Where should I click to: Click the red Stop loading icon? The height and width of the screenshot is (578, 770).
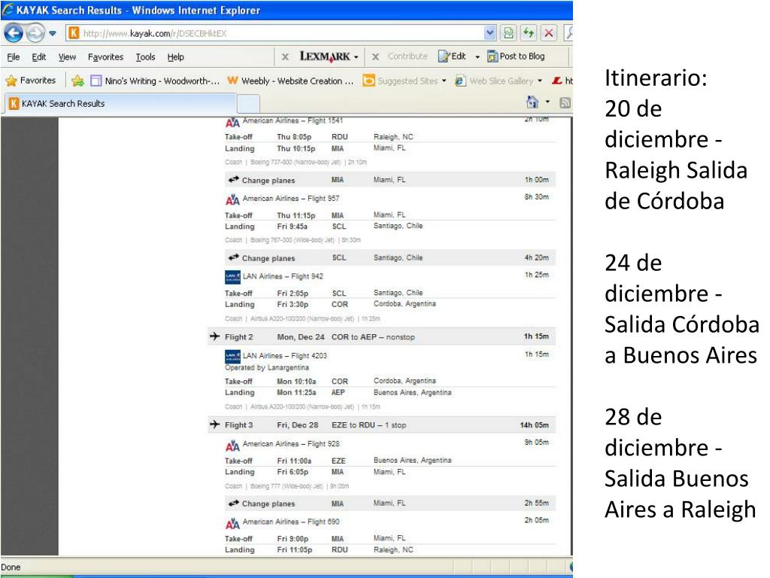tap(548, 33)
